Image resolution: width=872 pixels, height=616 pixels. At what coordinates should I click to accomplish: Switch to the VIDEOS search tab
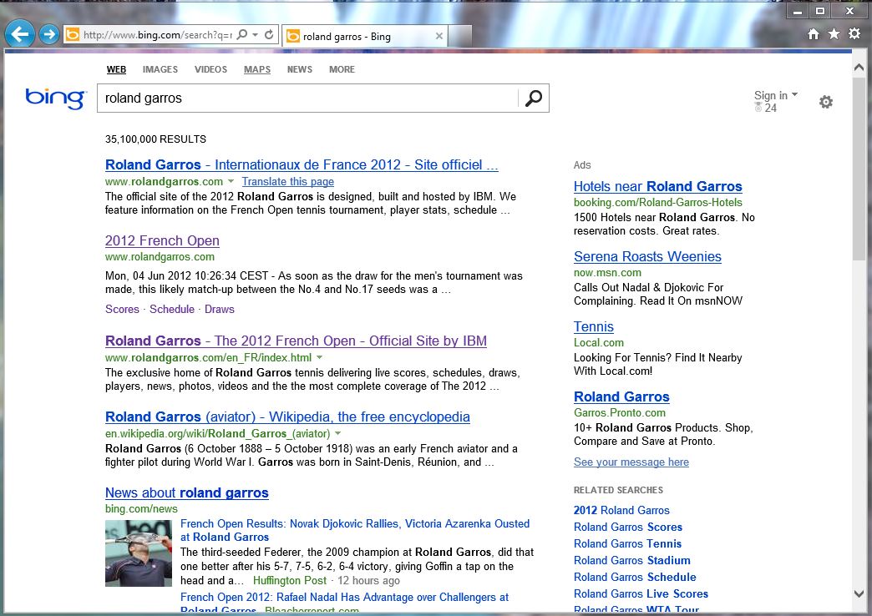tap(210, 69)
